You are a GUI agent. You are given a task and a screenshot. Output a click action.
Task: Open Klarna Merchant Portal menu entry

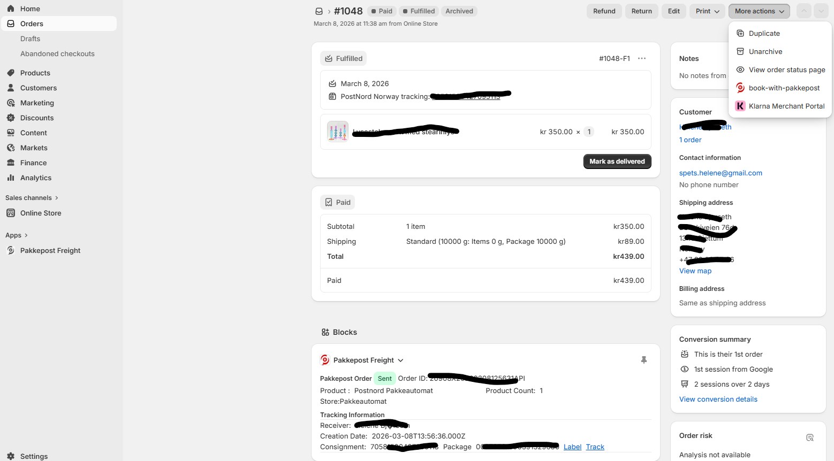pyautogui.click(x=780, y=106)
